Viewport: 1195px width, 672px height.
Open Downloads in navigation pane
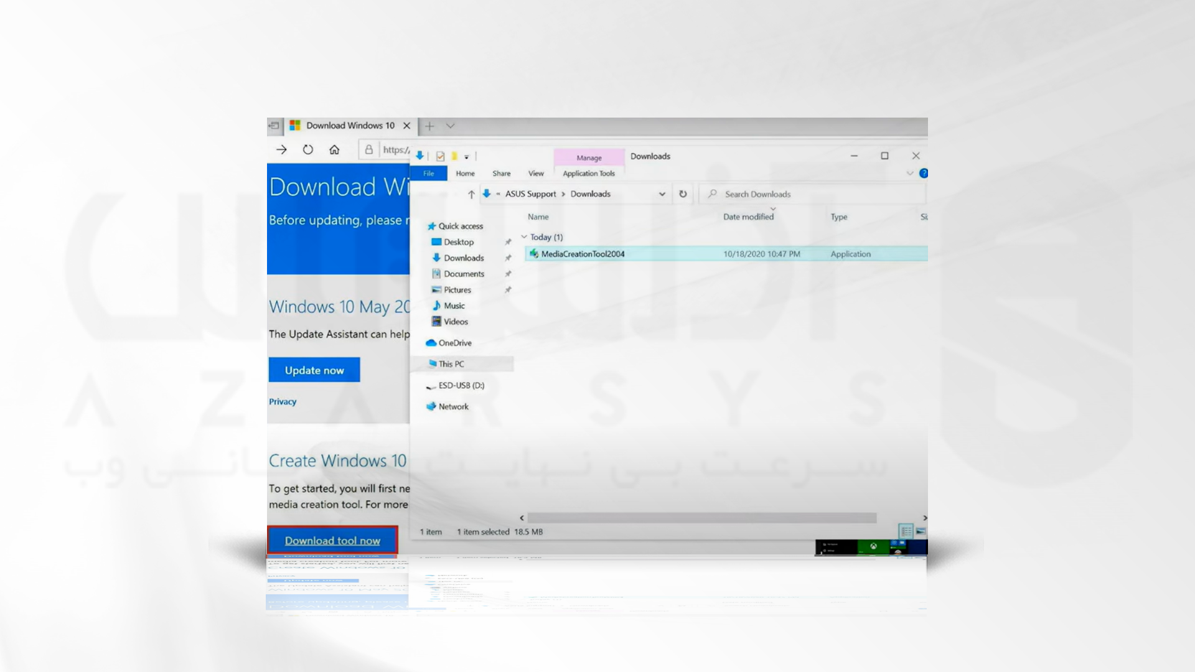pos(464,258)
